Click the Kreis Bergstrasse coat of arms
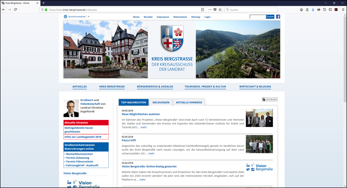This screenshot has height=188, width=347. (x=172, y=39)
